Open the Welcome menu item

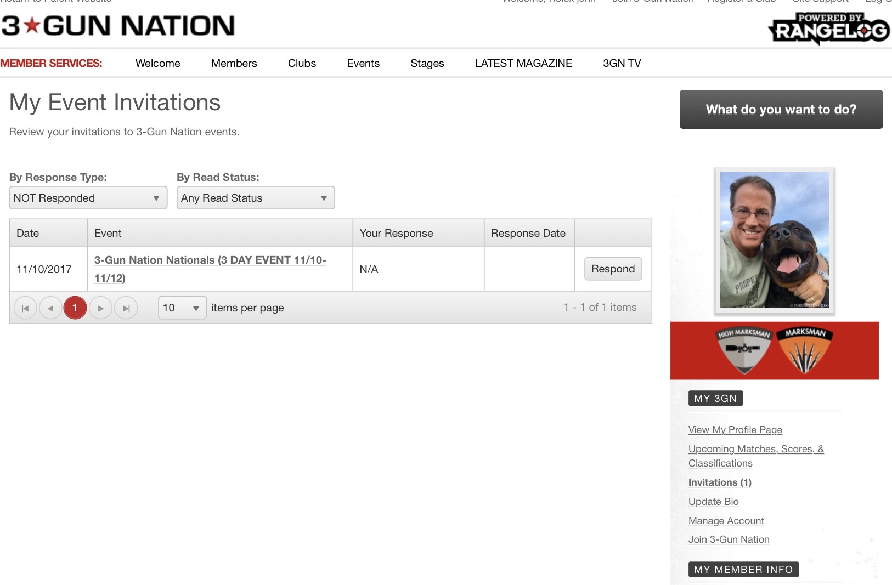click(x=158, y=63)
